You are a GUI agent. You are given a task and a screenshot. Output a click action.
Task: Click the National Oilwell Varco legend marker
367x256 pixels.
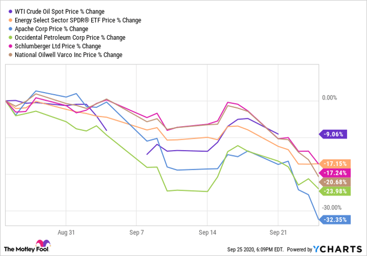pos(10,55)
